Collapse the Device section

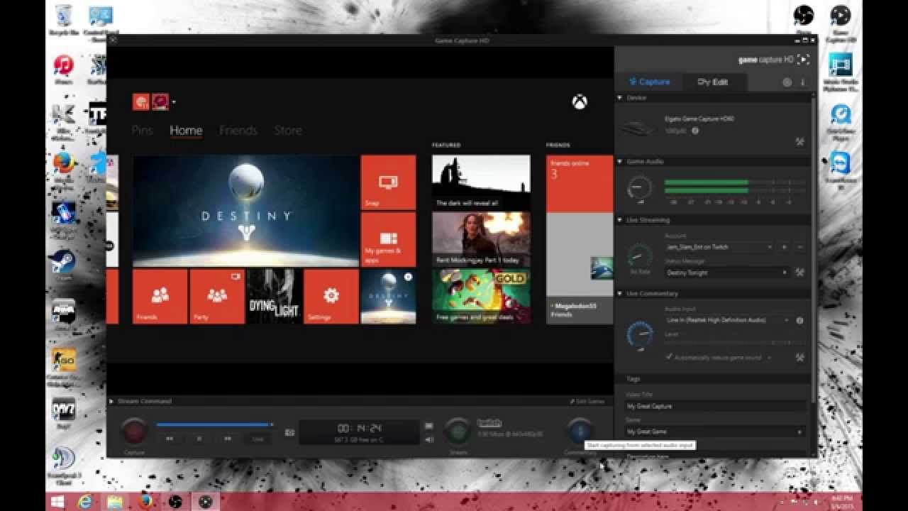point(619,98)
